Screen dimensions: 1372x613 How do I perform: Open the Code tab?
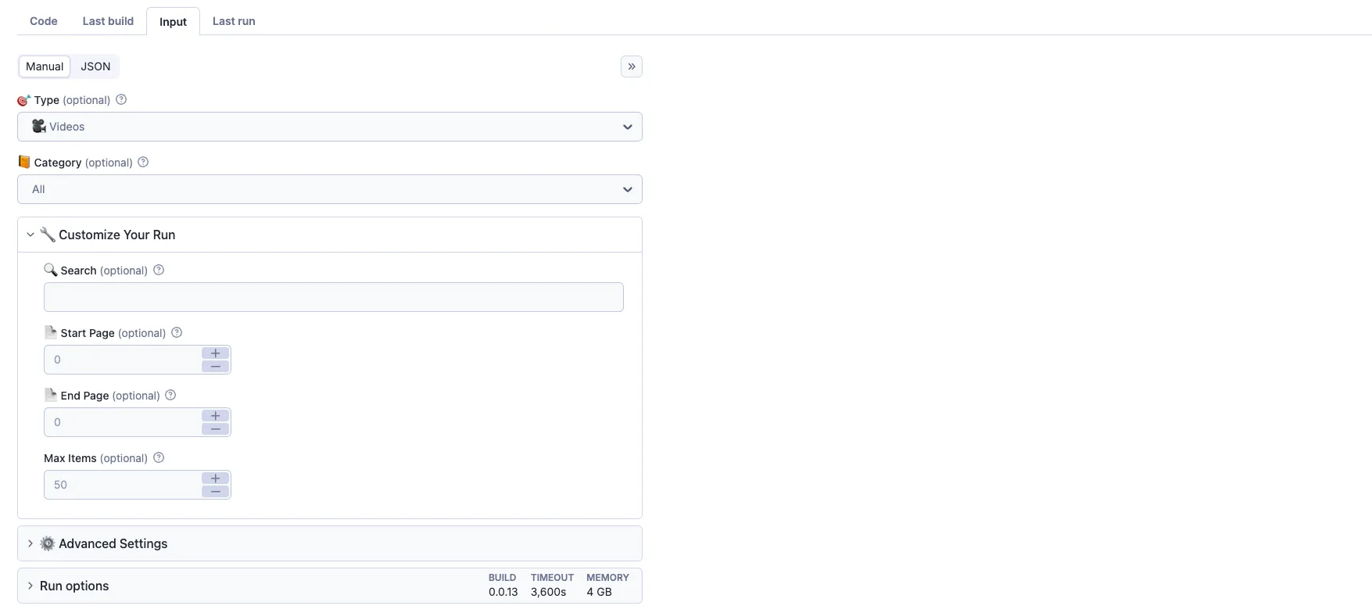click(44, 21)
